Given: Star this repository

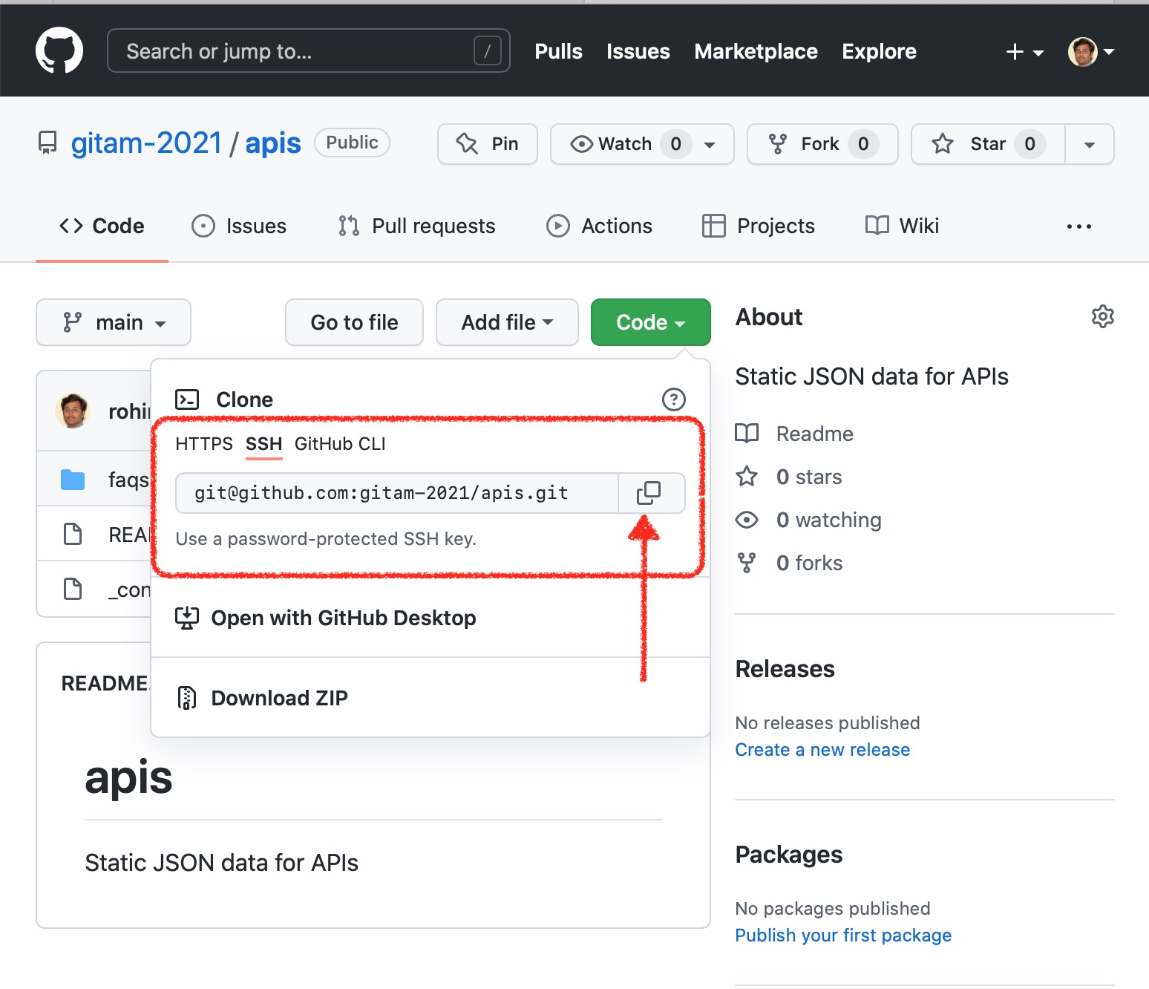Looking at the screenshot, I should 988,144.
